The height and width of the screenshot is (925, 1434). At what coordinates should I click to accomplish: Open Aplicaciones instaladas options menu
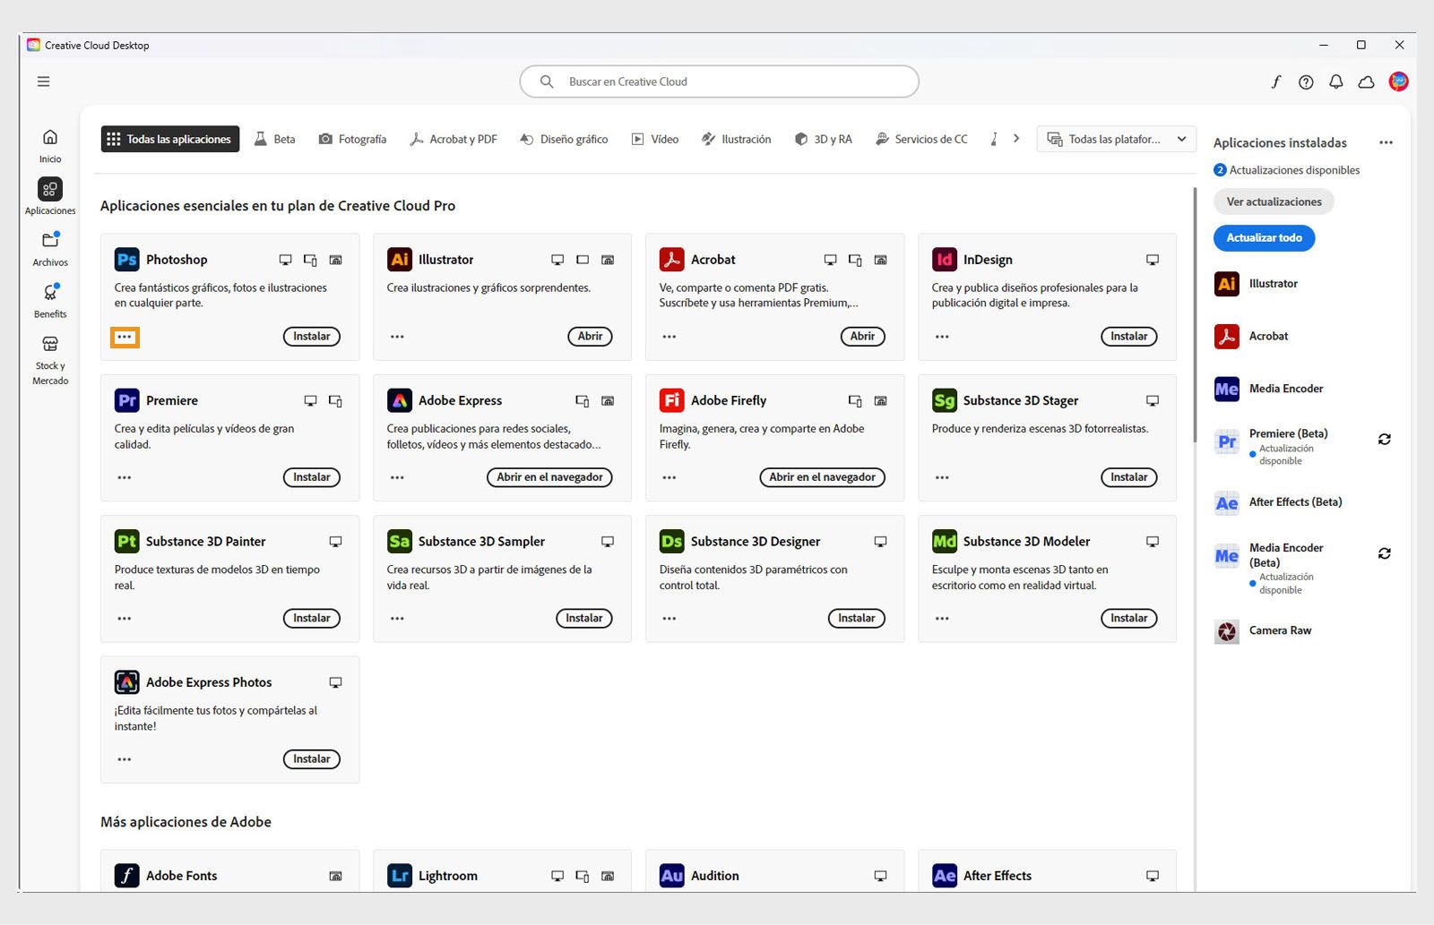[1386, 142]
